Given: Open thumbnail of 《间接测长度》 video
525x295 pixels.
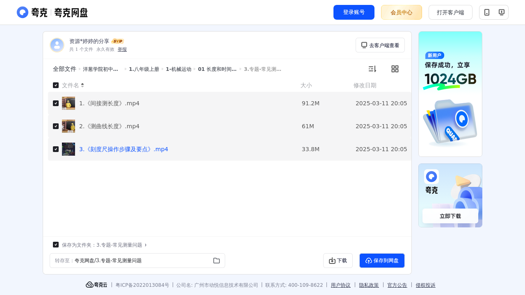Looking at the screenshot, I should tap(68, 103).
